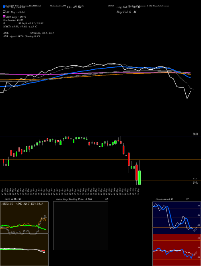Click the Stochastics: 15.37 reading

click(13, 20)
